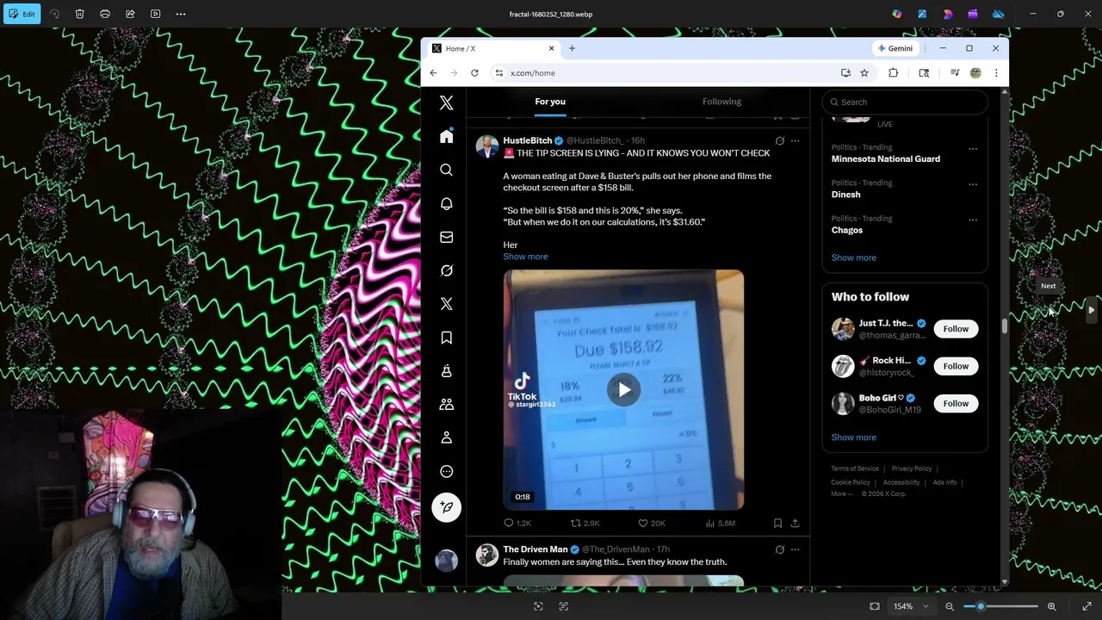Open Chrome media control icon
The width and height of the screenshot is (1102, 620).
tap(955, 73)
